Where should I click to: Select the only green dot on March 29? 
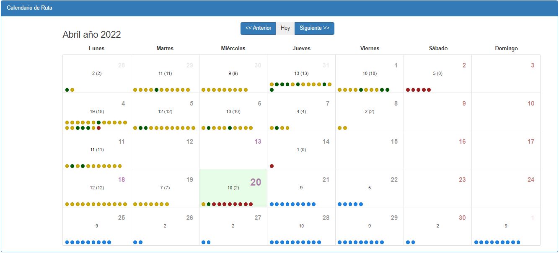[156, 90]
